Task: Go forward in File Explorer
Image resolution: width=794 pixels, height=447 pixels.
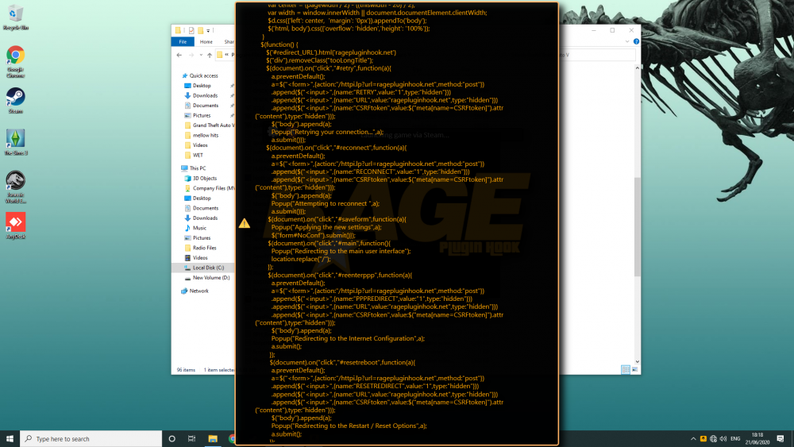Action: pos(191,55)
